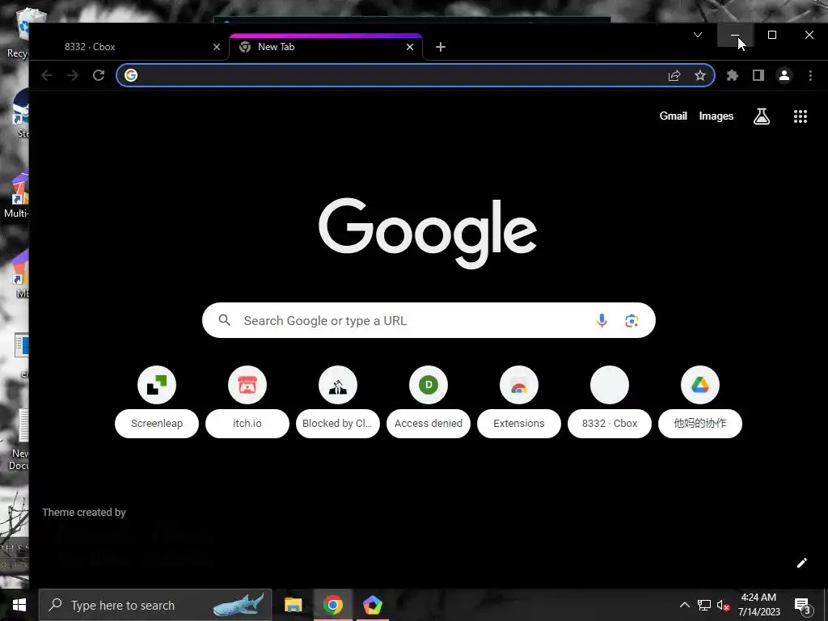Screen dimensions: 828x621
Task: Close the 8332 · Cbox tab
Action: pos(217,47)
